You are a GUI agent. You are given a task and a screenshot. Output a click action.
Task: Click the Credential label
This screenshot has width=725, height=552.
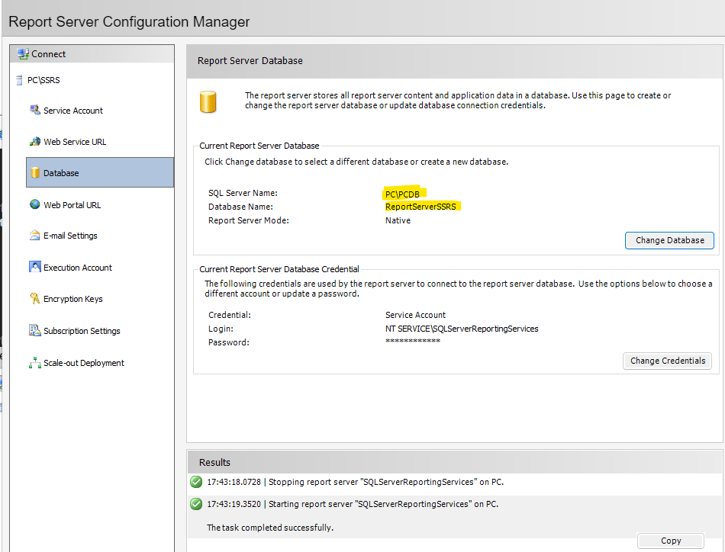point(230,315)
